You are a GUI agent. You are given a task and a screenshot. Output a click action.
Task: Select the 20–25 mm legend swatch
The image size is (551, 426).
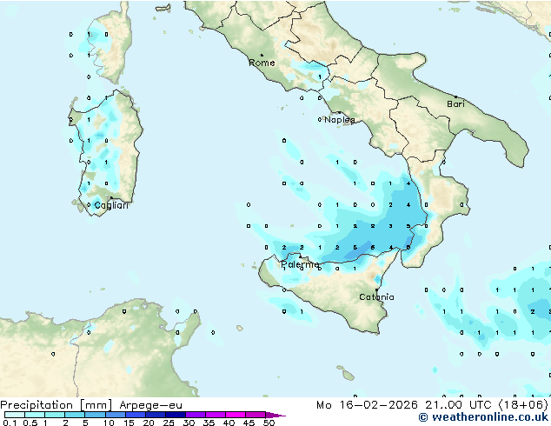point(155,415)
